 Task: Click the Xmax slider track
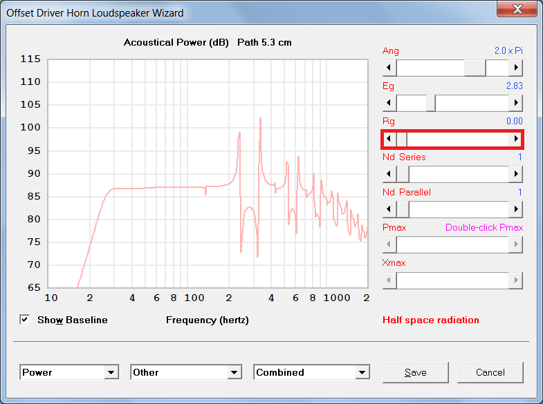click(452, 280)
